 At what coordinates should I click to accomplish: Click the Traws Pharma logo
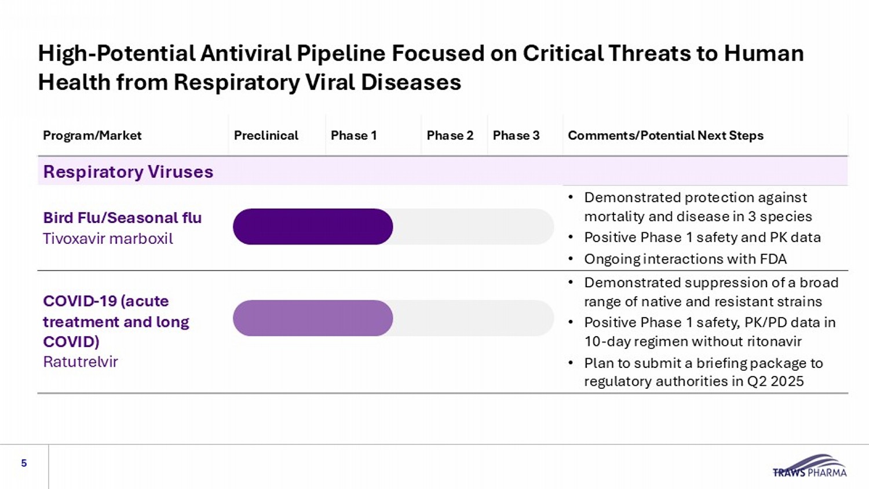(809, 466)
